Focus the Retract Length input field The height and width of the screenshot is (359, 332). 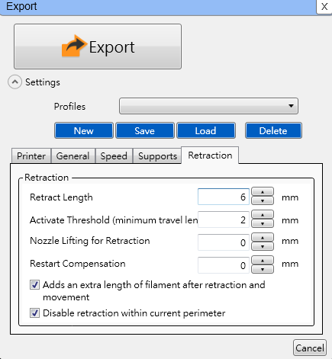coord(224,197)
